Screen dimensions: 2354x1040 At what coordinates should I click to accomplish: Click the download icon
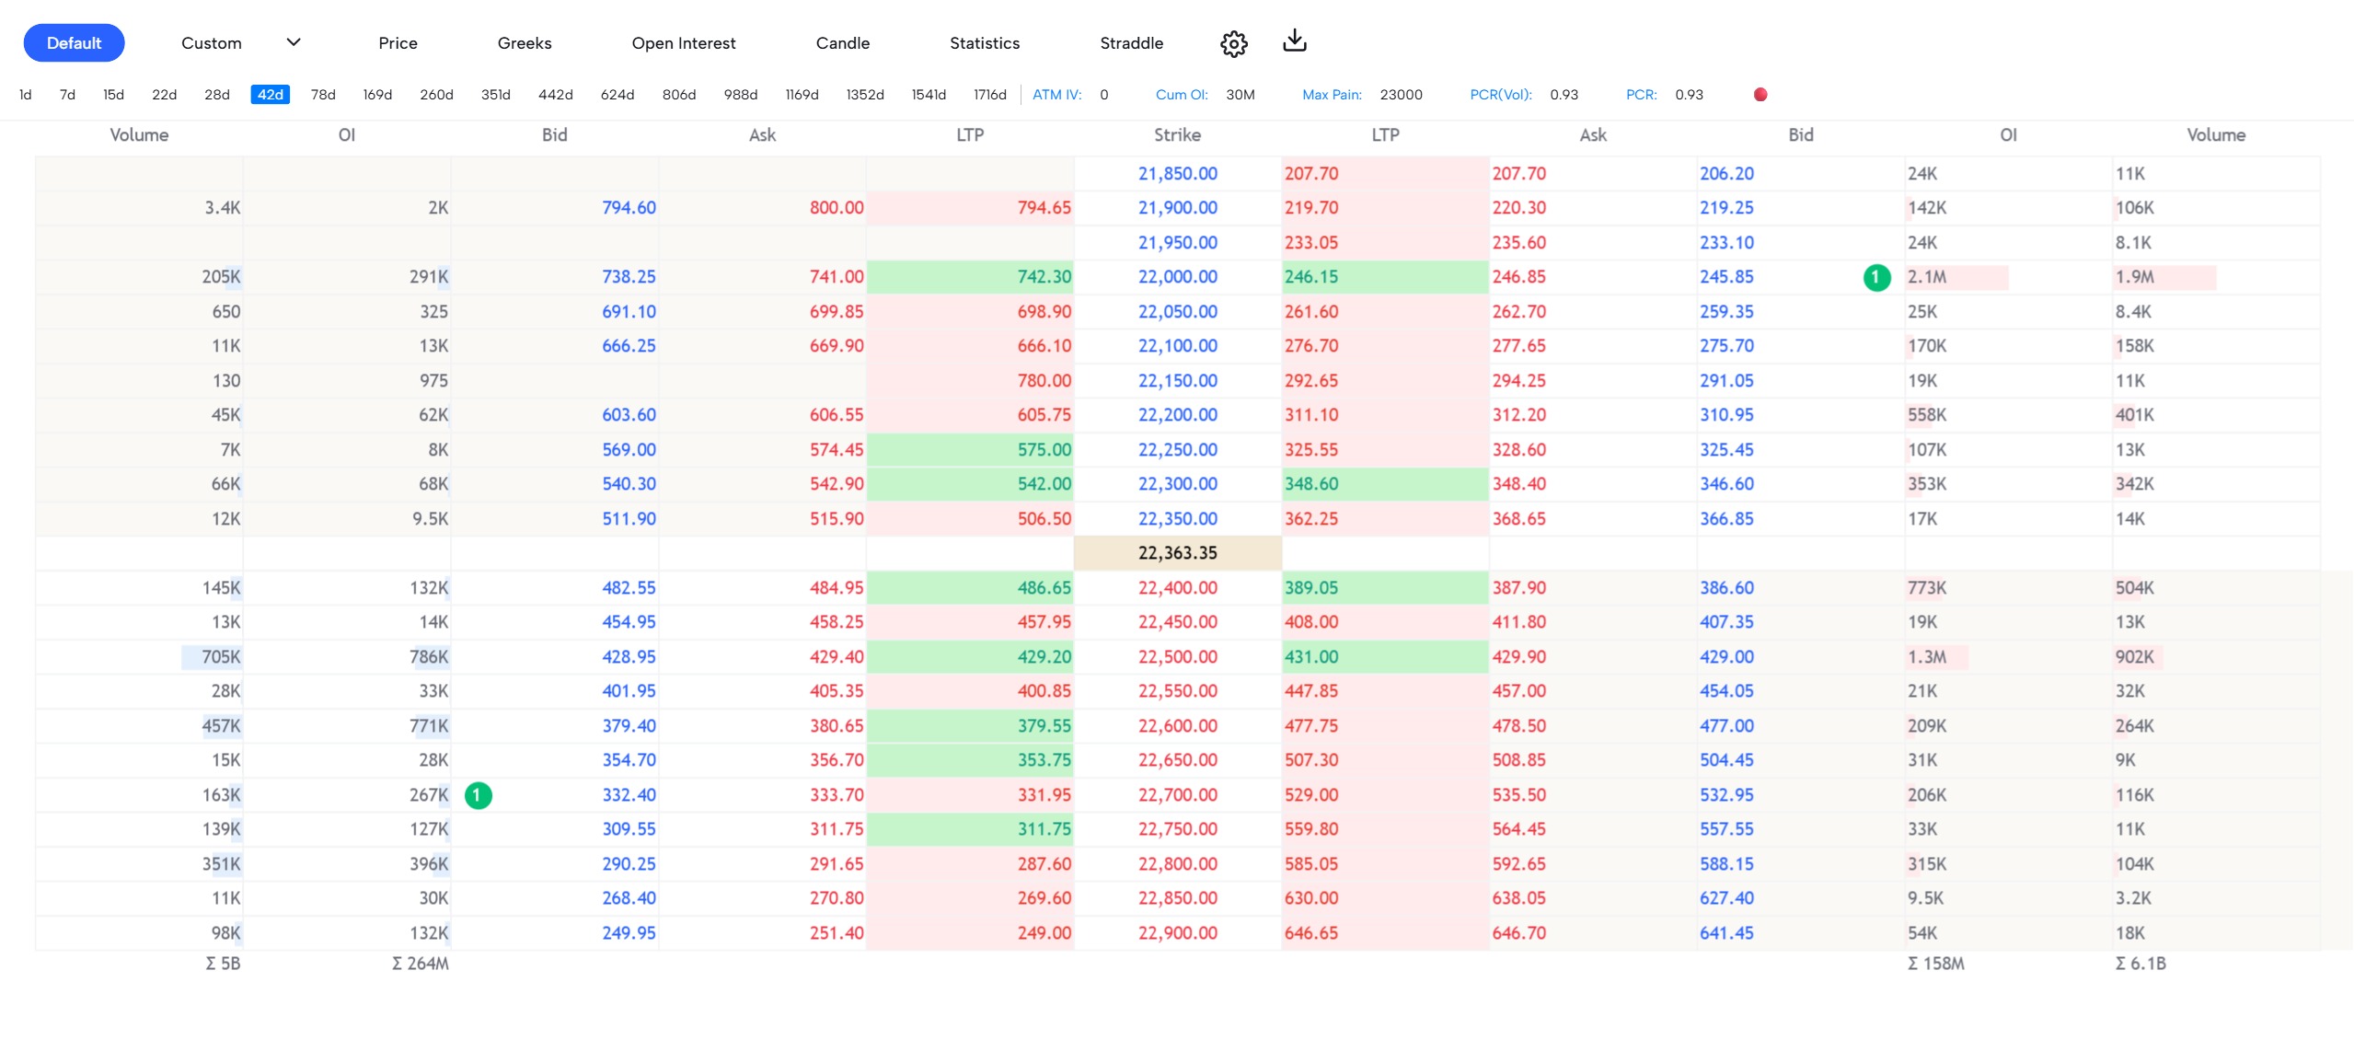point(1294,40)
